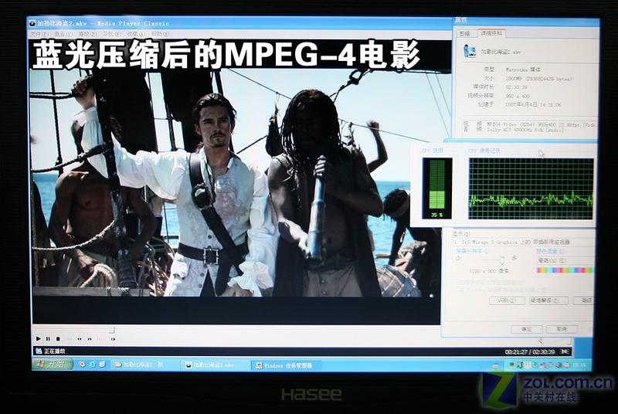Open the 颜色质量 color quality dropdown
618x414 pixels.
[565, 260]
